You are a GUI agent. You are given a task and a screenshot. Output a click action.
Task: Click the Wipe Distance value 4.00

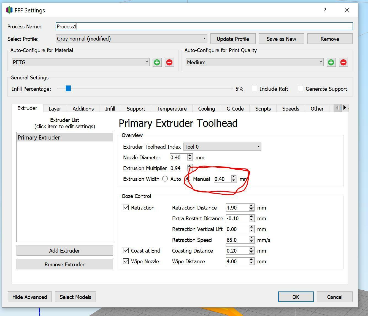(237, 261)
